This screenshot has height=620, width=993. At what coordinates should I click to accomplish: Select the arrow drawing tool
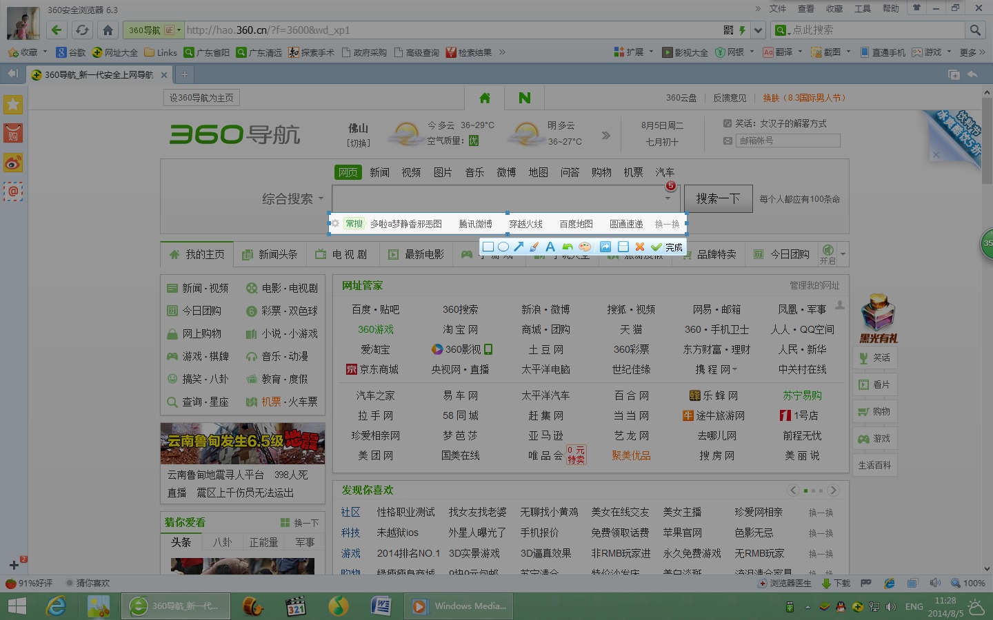click(x=519, y=247)
